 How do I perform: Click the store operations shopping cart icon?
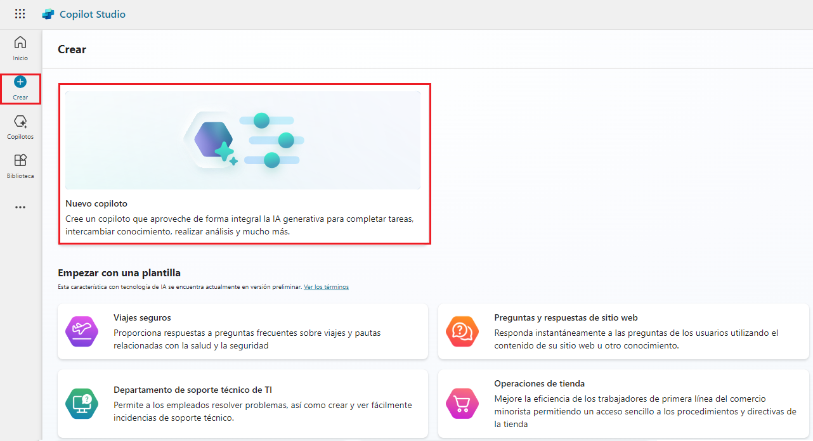(462, 404)
